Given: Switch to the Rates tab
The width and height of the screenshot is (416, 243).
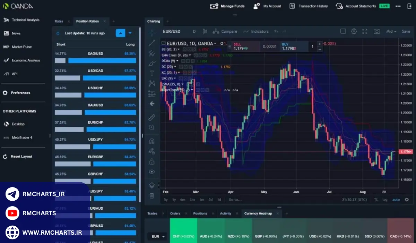Looking at the screenshot, I should [x=59, y=21].
